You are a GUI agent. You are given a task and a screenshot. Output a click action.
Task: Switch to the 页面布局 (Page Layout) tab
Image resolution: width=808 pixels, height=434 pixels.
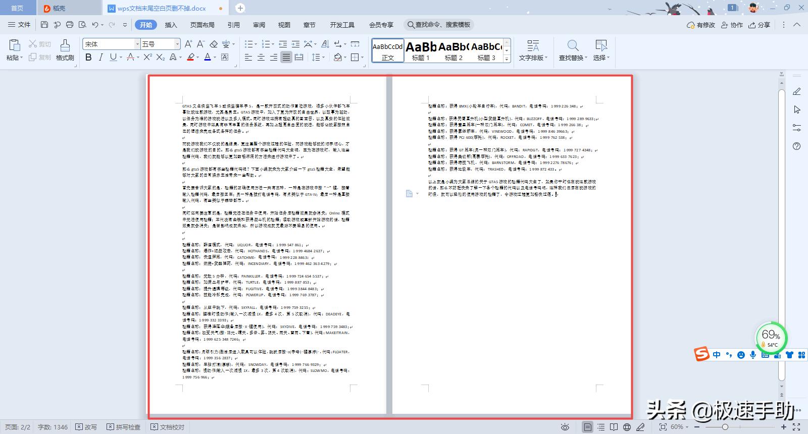(202, 25)
